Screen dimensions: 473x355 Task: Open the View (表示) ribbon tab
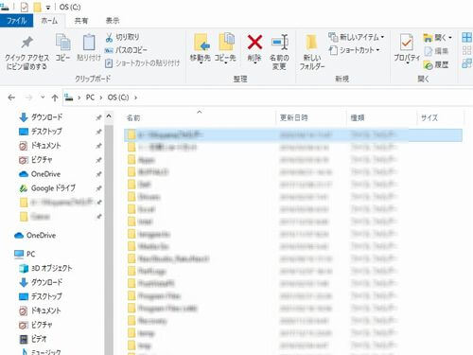point(113,21)
